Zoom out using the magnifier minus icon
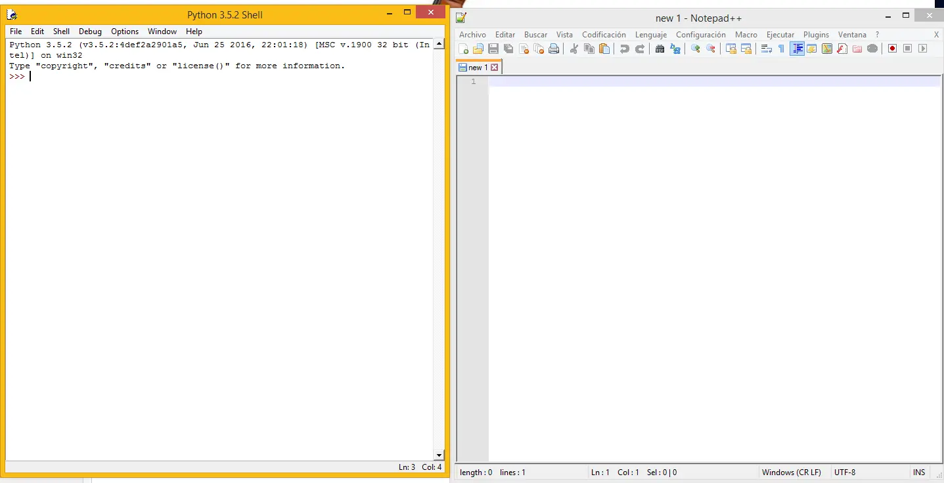Screen dimensions: 944x483 tap(710, 49)
